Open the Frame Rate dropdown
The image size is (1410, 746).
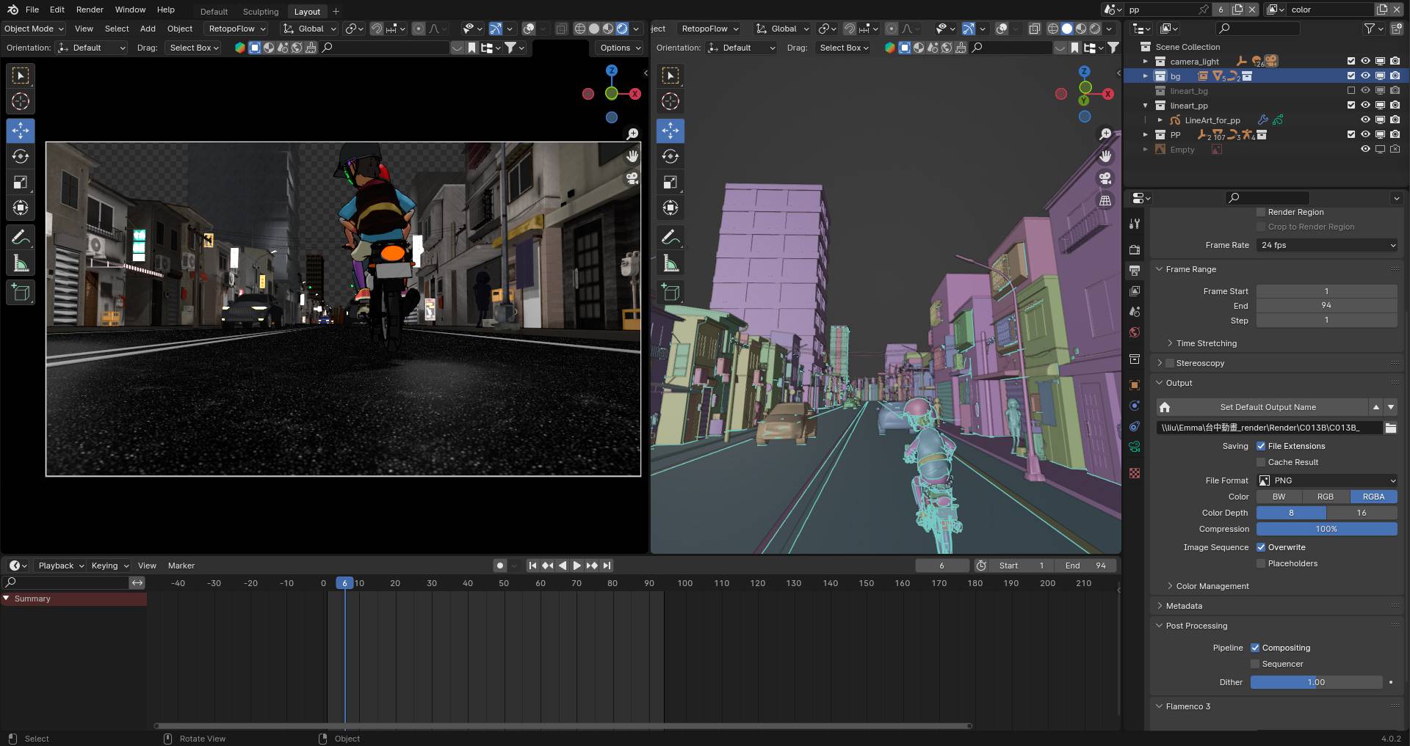coord(1326,245)
